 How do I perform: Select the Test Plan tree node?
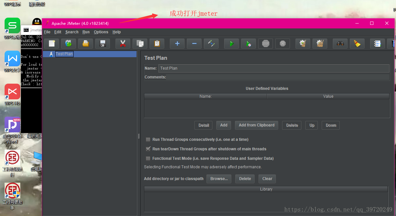click(x=64, y=54)
